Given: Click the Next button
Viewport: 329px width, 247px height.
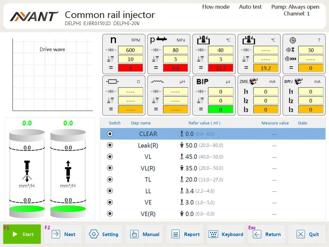Looking at the screenshot, I should click(63, 234).
